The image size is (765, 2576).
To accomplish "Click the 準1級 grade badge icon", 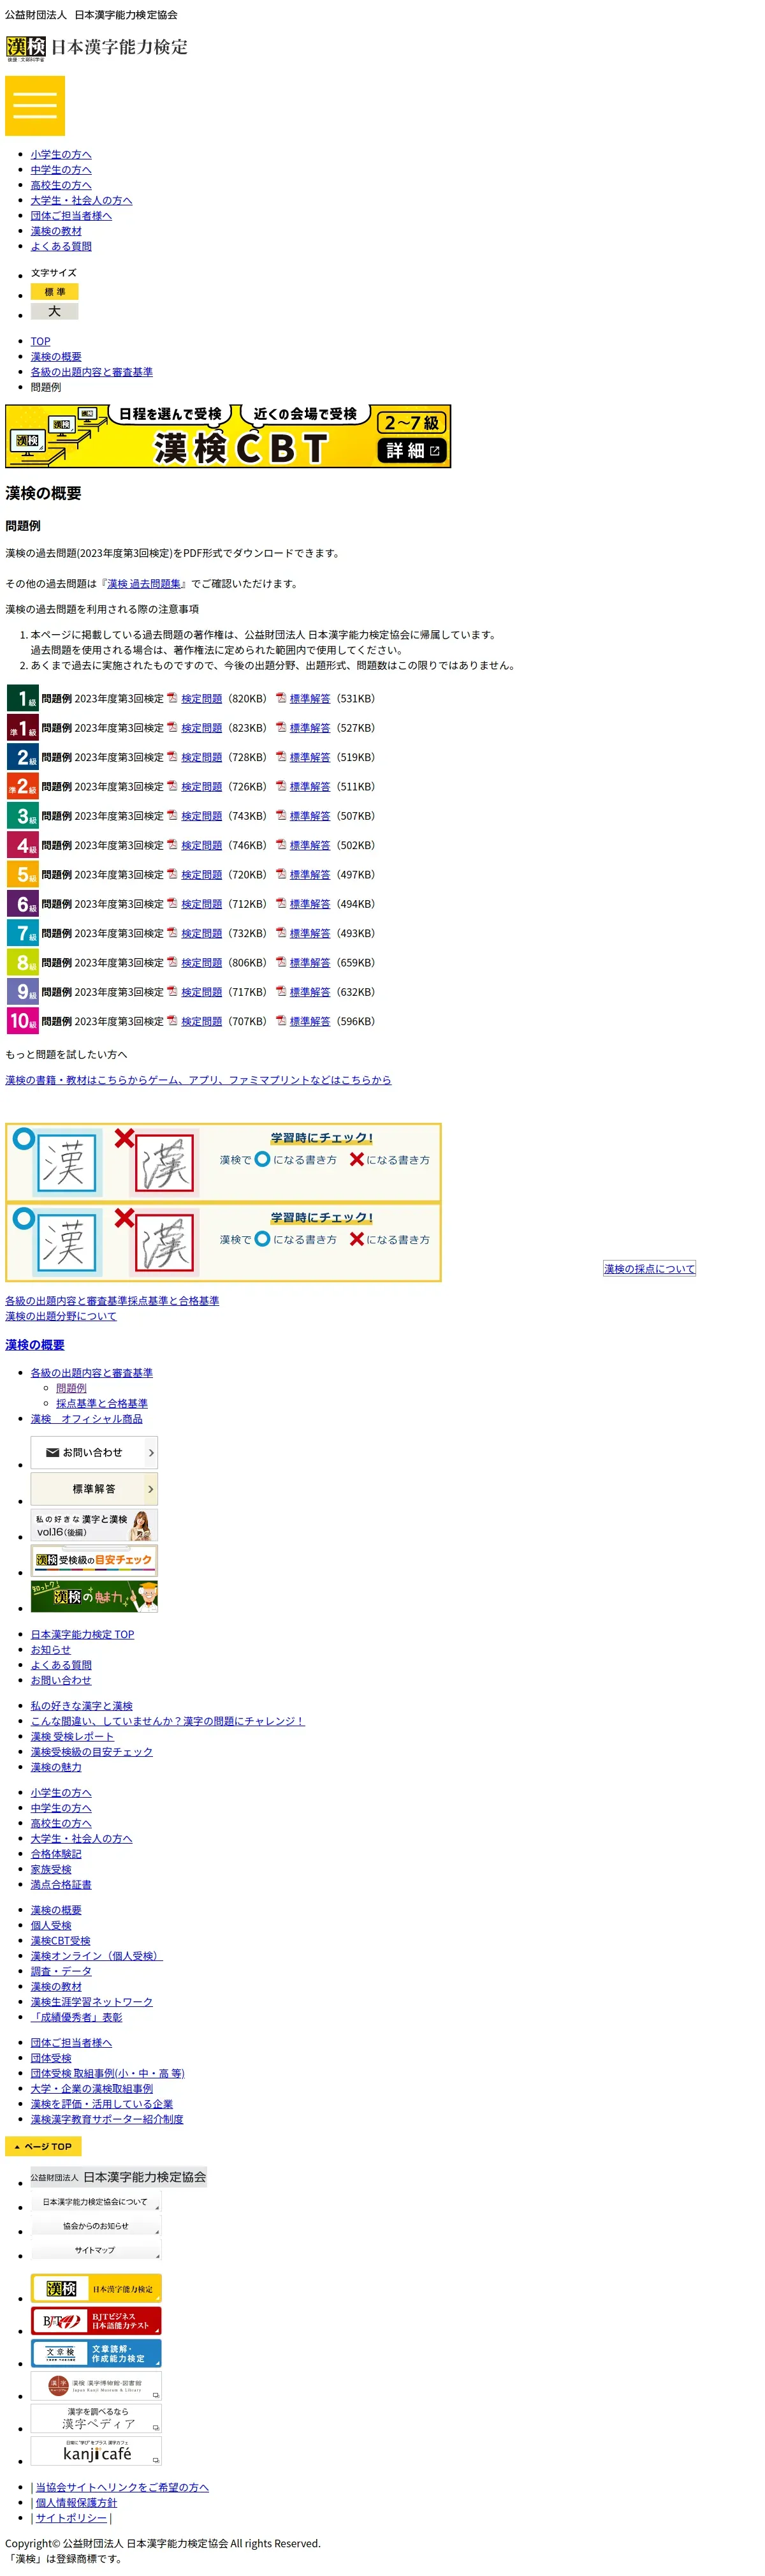I will 22,728.
